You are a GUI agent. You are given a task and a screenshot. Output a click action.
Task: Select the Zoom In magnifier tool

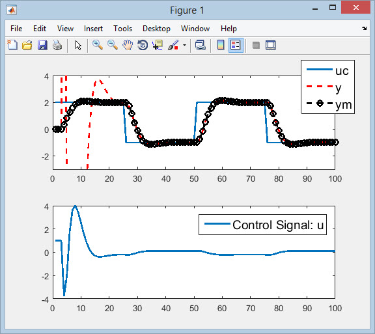tap(98, 45)
